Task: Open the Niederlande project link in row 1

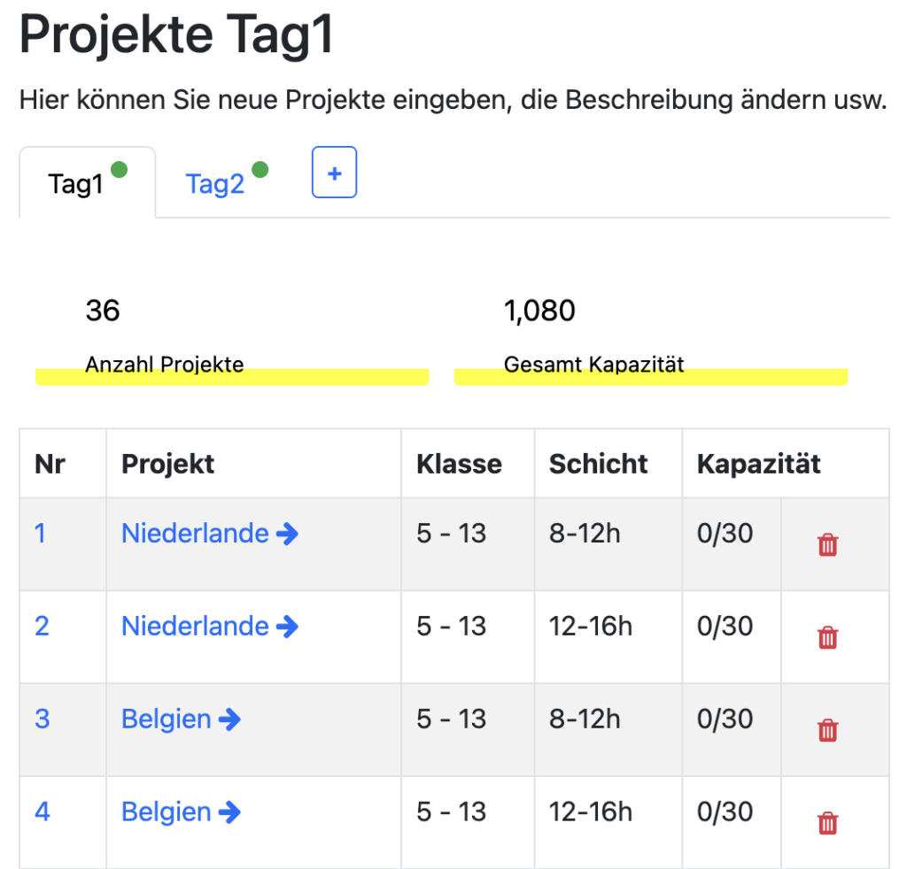Action: (x=193, y=533)
